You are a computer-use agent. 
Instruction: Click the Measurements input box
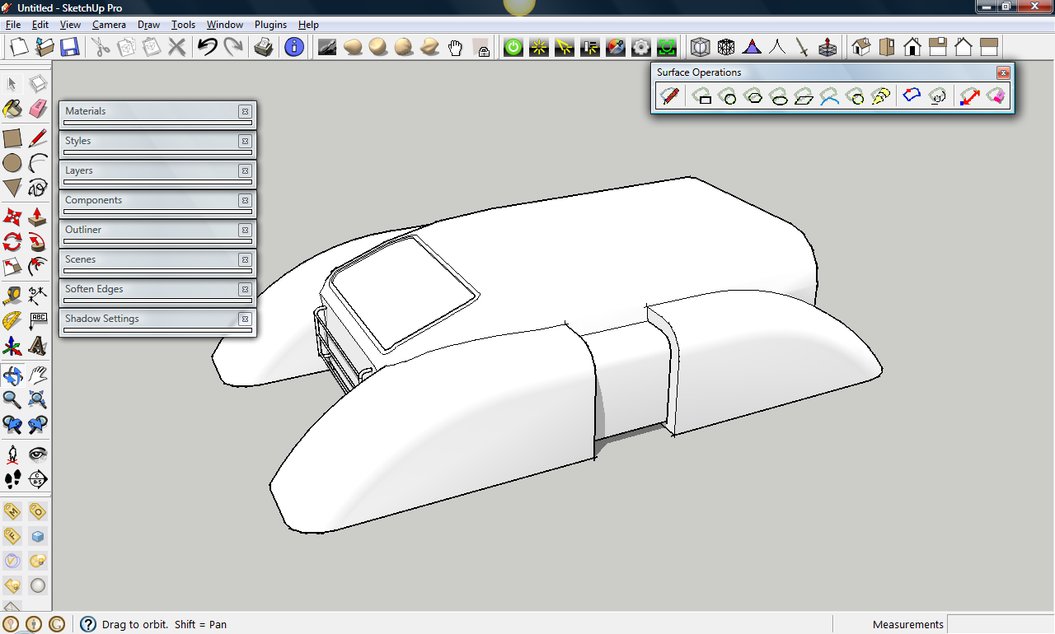(x=1001, y=624)
